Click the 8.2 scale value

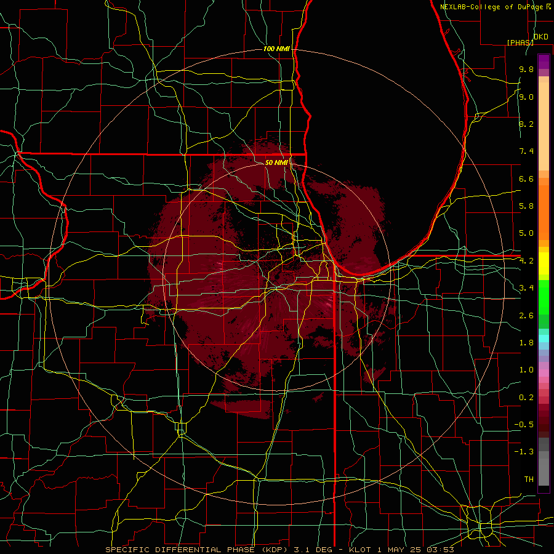point(526,124)
